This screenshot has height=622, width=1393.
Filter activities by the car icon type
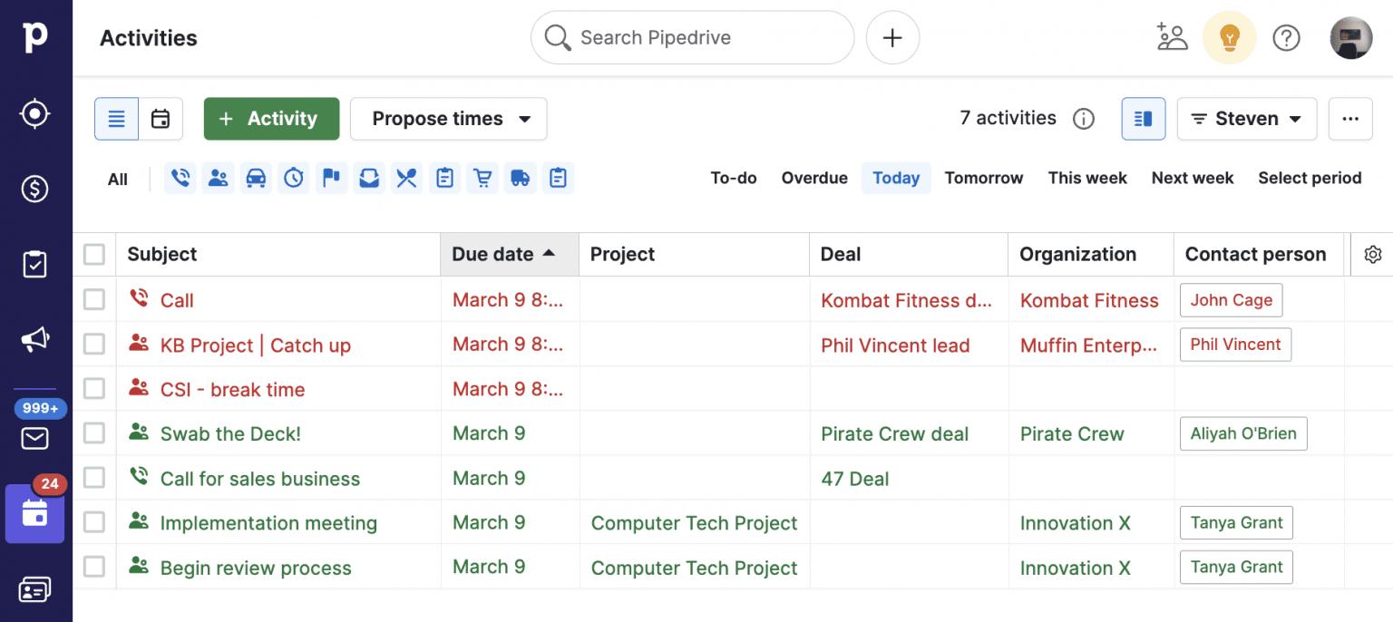coord(257,179)
